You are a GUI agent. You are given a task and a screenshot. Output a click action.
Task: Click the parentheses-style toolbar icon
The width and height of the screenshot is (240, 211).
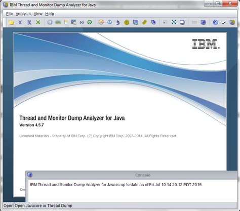coord(82,22)
